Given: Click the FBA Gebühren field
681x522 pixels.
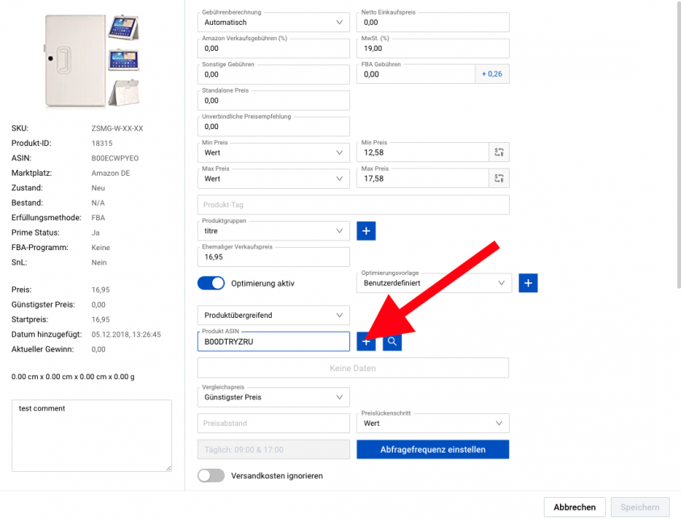Looking at the screenshot, I should click(x=416, y=74).
